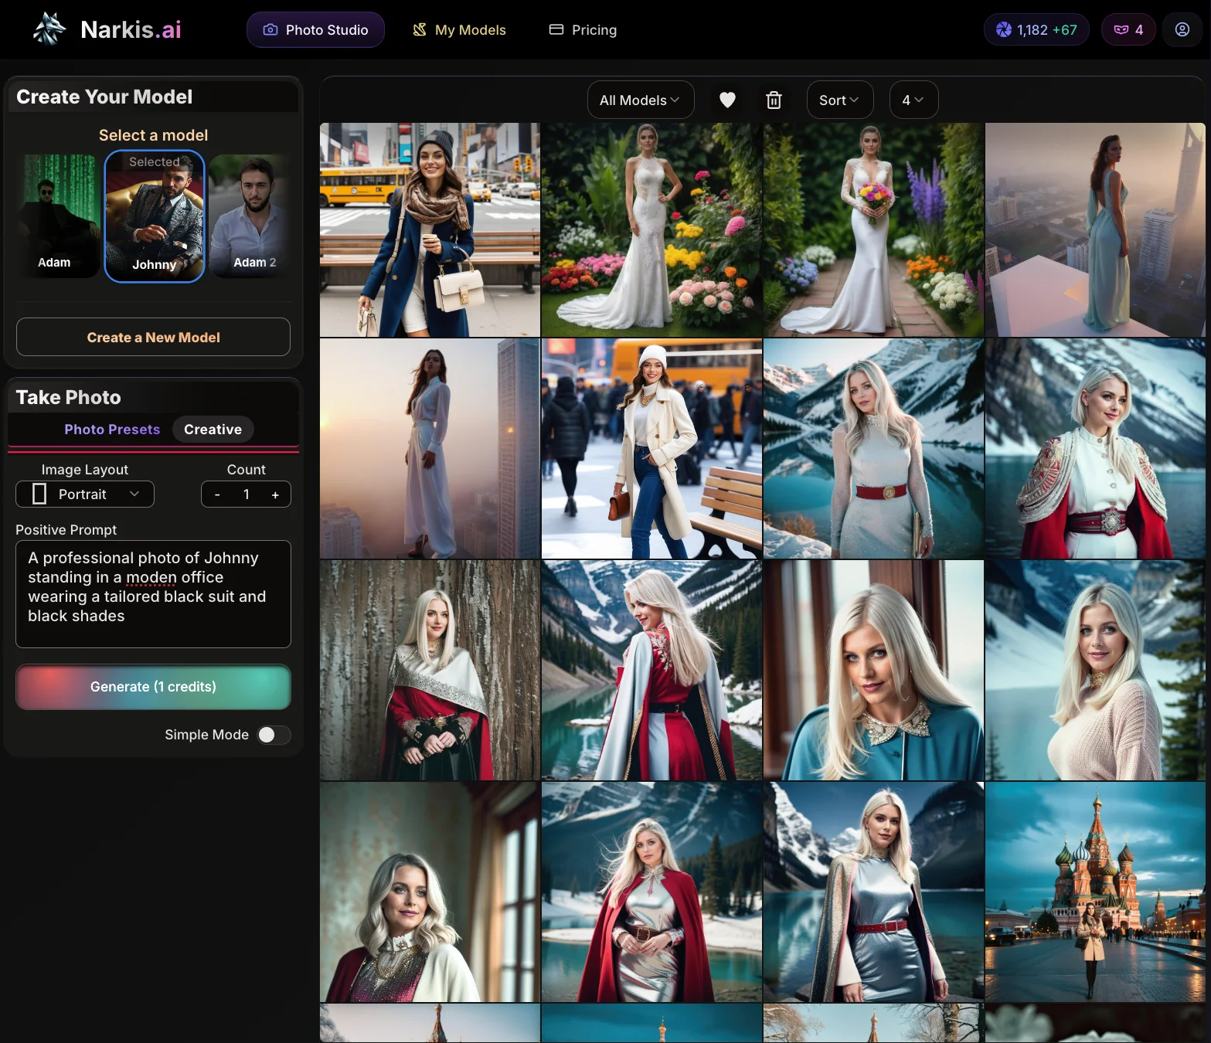This screenshot has height=1043, width=1211.
Task: Open photo of woman in white beanie and coat
Action: (651, 448)
